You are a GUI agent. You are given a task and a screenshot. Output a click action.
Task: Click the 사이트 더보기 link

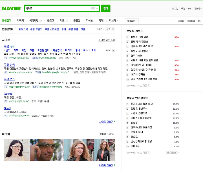click(x=107, y=122)
